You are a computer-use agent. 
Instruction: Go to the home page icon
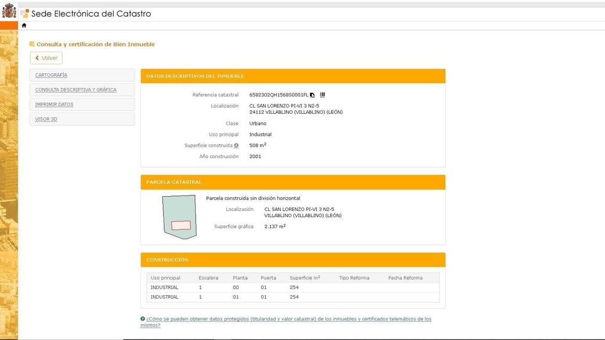(24, 26)
